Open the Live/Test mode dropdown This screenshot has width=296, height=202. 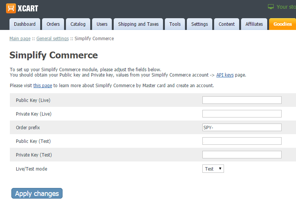[x=213, y=169]
